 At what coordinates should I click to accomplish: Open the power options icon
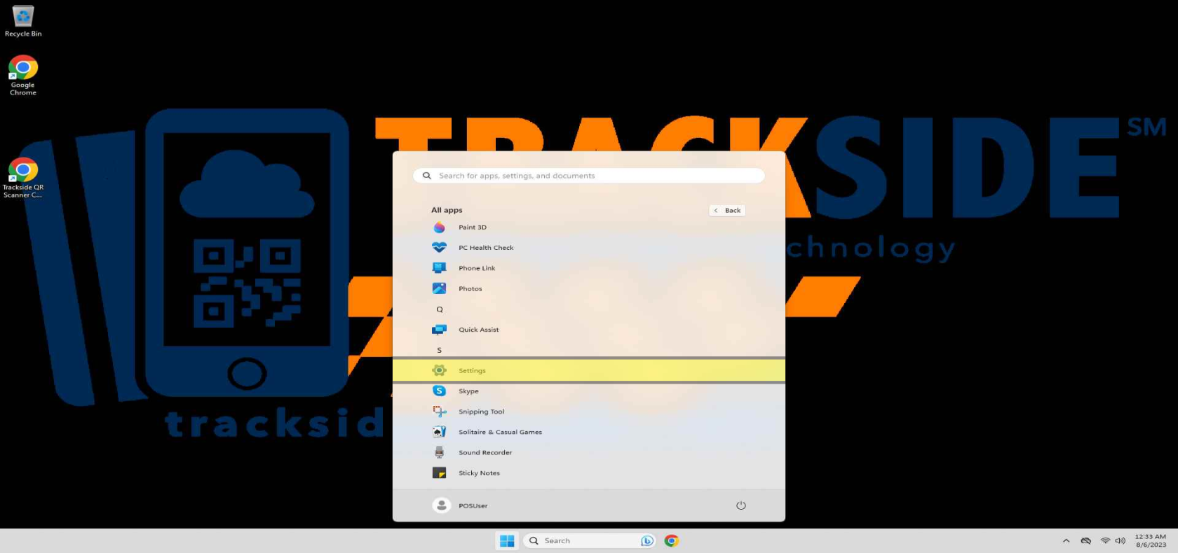[x=740, y=505]
